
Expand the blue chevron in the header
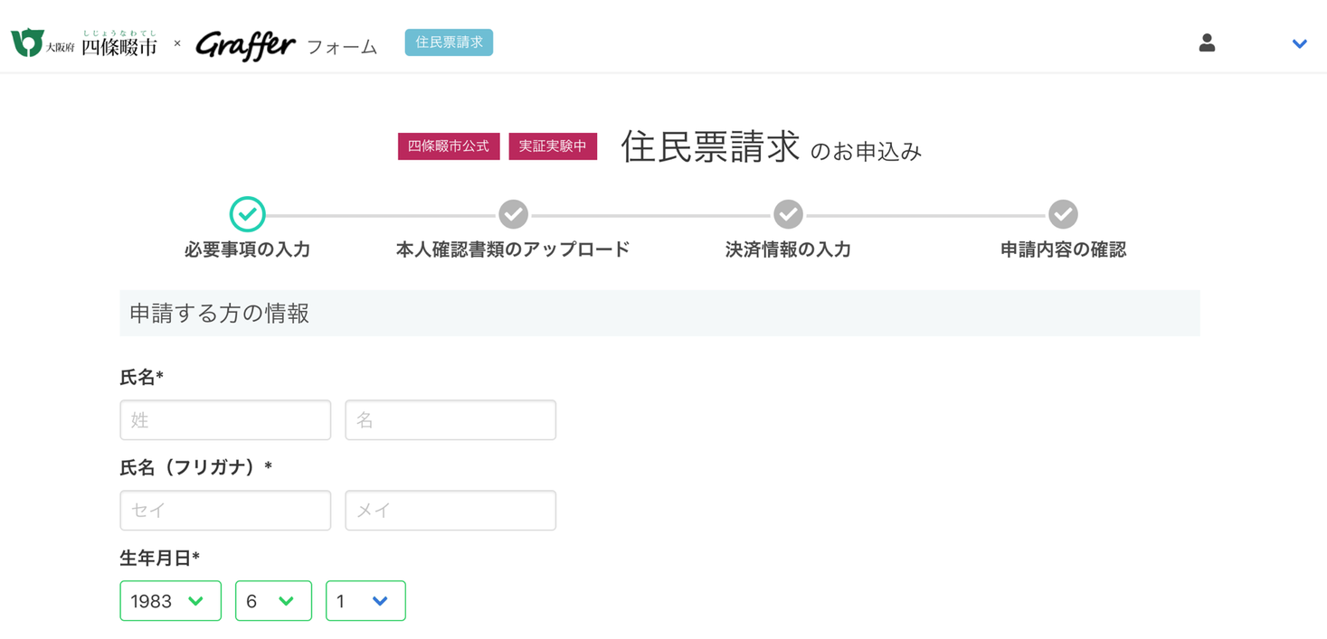click(1299, 43)
